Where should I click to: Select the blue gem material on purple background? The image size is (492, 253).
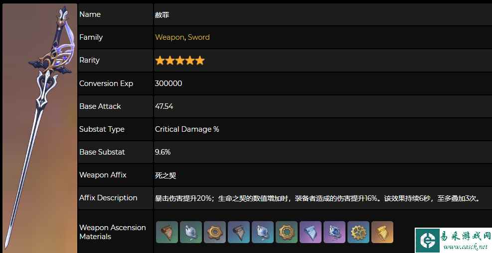click(334, 232)
